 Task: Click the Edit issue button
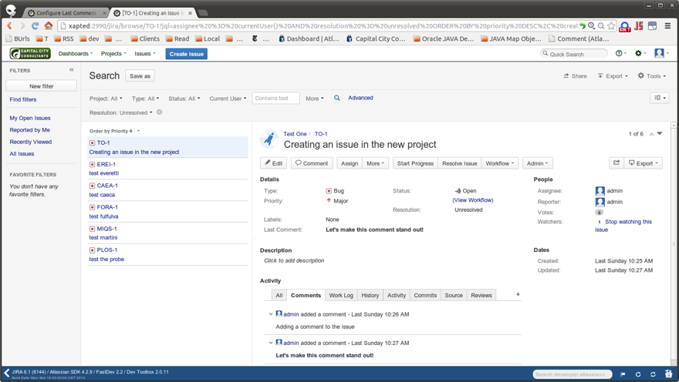274,163
